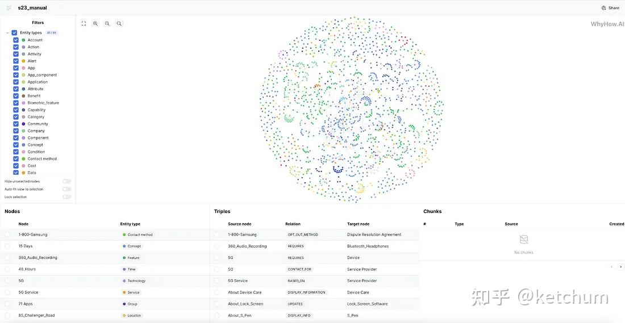Image resolution: width=625 pixels, height=323 pixels.
Task: Click the zoom in magnifier icon
Action: pyautogui.click(x=95, y=23)
